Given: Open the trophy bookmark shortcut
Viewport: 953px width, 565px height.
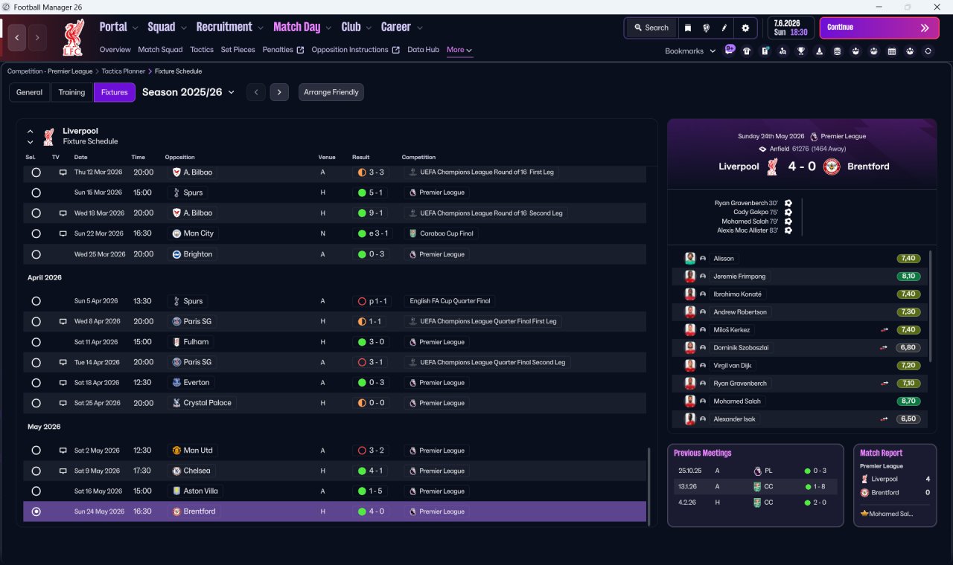Looking at the screenshot, I should tap(801, 51).
